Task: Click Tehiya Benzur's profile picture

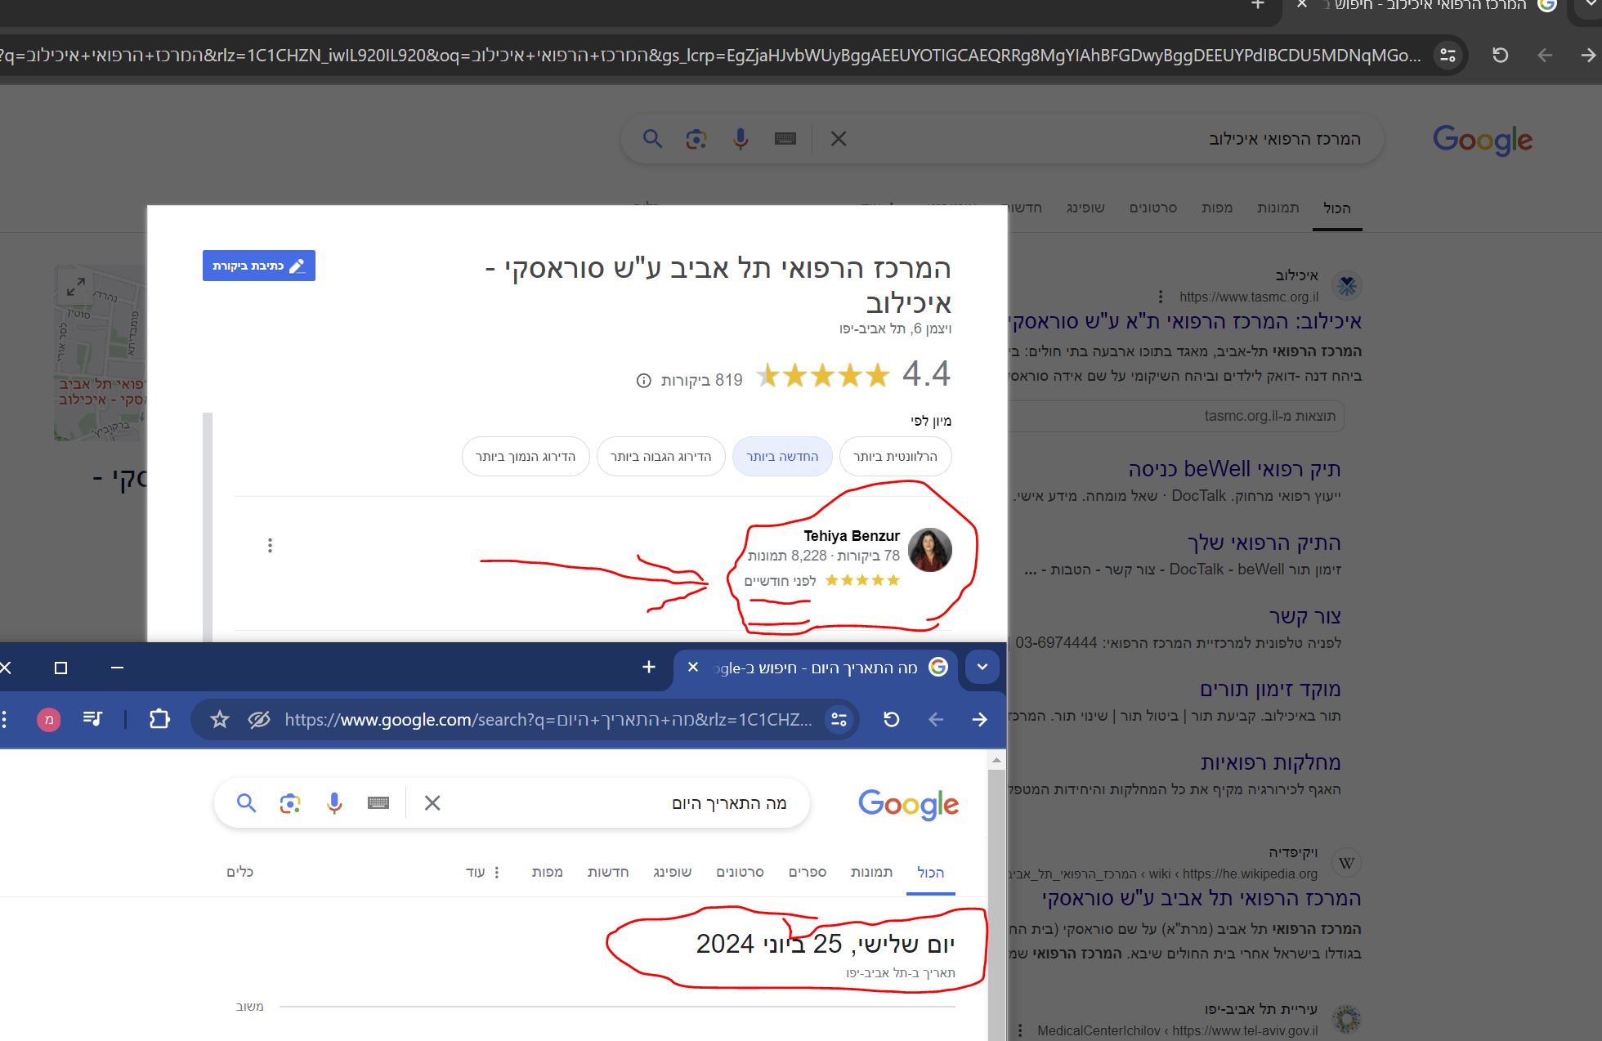Action: pyautogui.click(x=930, y=550)
